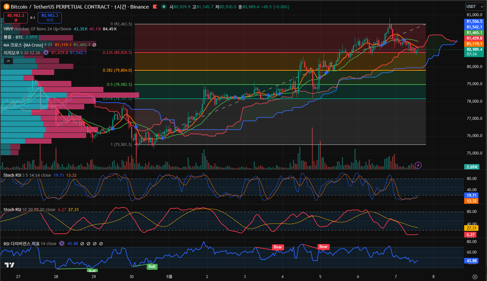Click date 8 on the time axis
Viewport: 487px width, 281px height.
point(433,276)
